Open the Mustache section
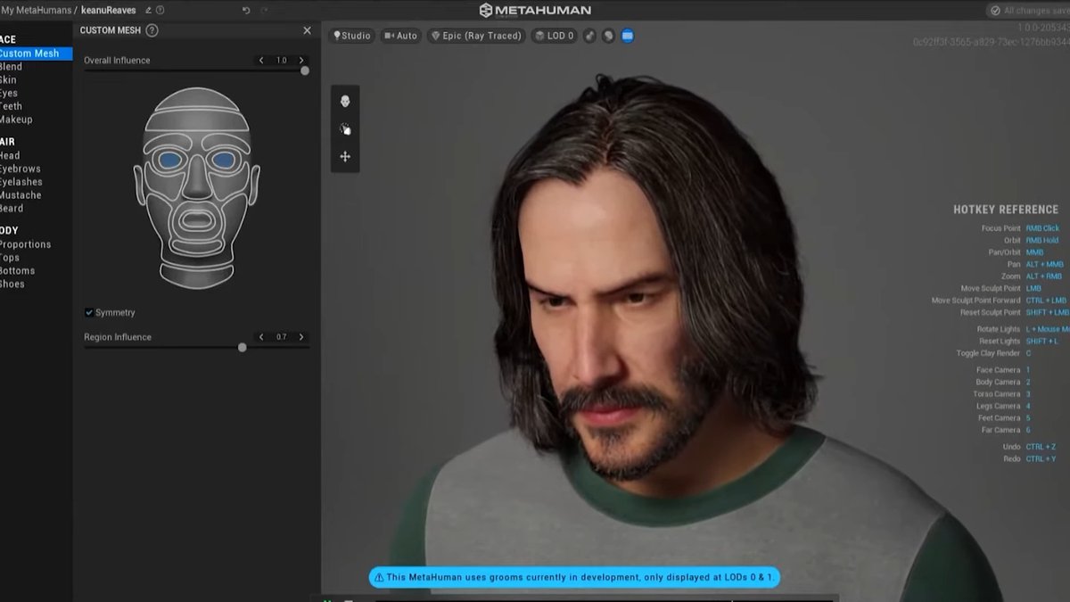Viewport: 1070px width, 602px height. 21,195
